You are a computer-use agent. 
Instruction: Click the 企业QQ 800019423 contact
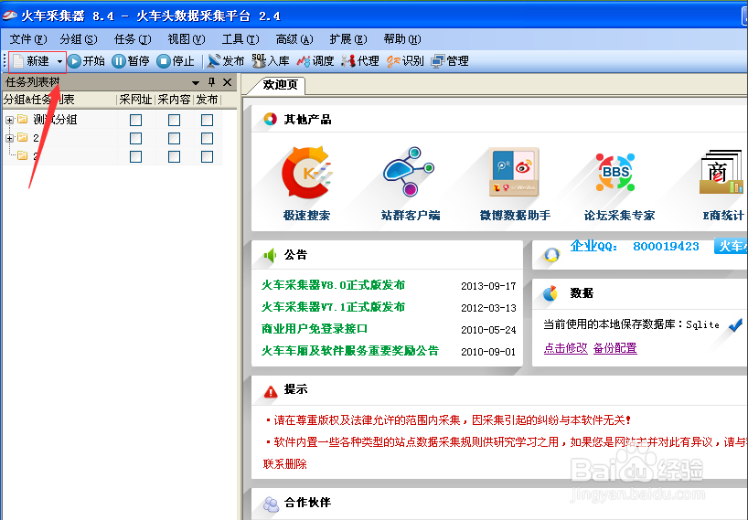(635, 246)
